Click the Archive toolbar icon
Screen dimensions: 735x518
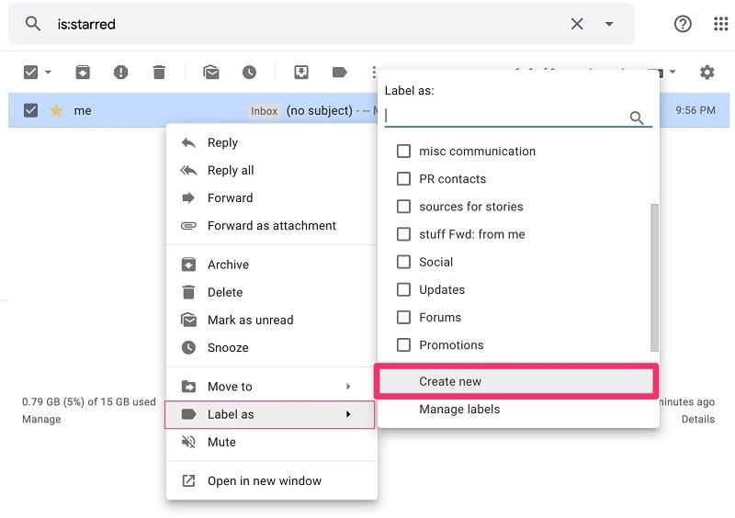coord(83,73)
